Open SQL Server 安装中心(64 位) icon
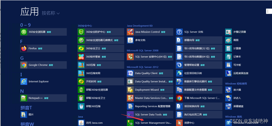 coord(130,57)
